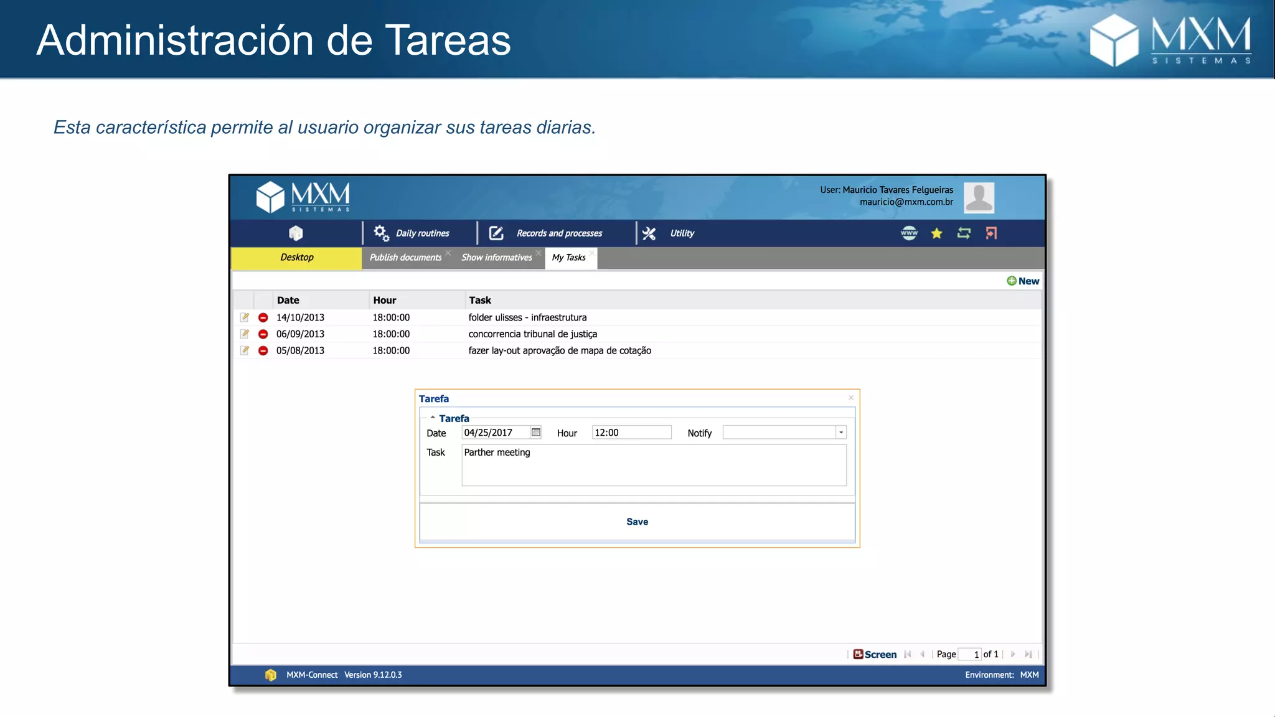Image resolution: width=1275 pixels, height=717 pixels.
Task: Edit the 06/09/2013 task row
Action: point(245,334)
